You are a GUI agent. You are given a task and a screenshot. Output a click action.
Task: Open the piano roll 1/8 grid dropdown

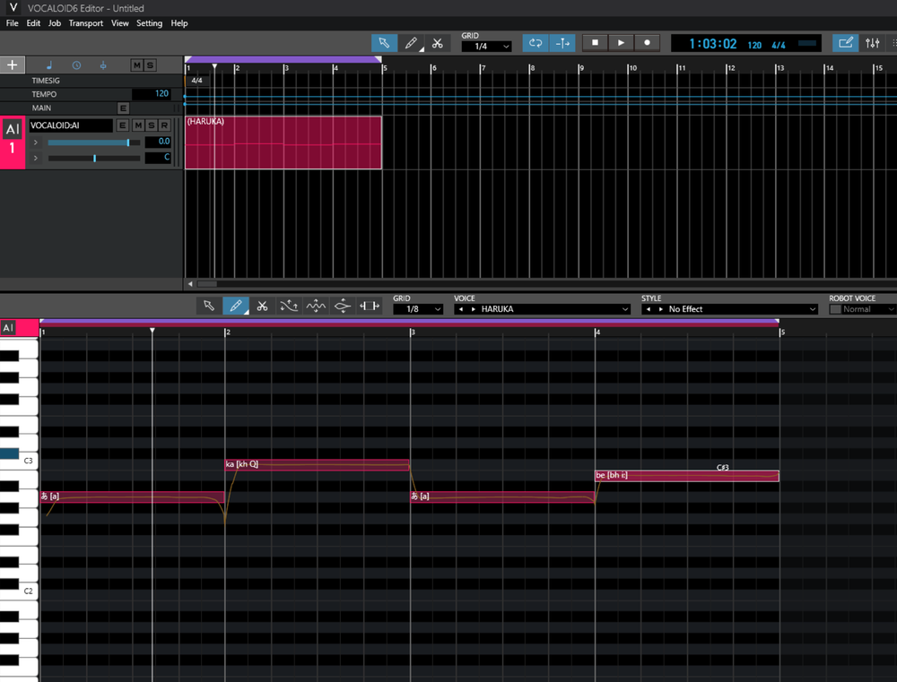click(x=418, y=309)
